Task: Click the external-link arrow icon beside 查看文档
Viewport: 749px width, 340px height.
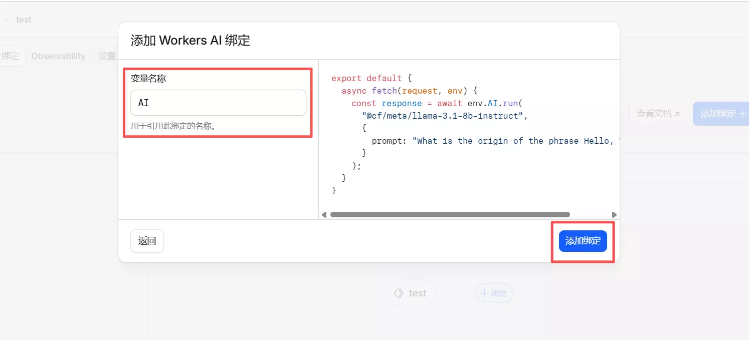Action: (x=677, y=114)
